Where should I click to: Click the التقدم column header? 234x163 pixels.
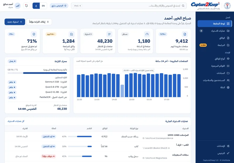click(x=89, y=128)
